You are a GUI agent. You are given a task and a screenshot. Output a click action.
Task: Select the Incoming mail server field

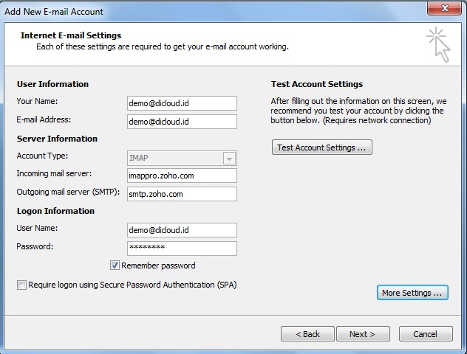click(x=182, y=176)
